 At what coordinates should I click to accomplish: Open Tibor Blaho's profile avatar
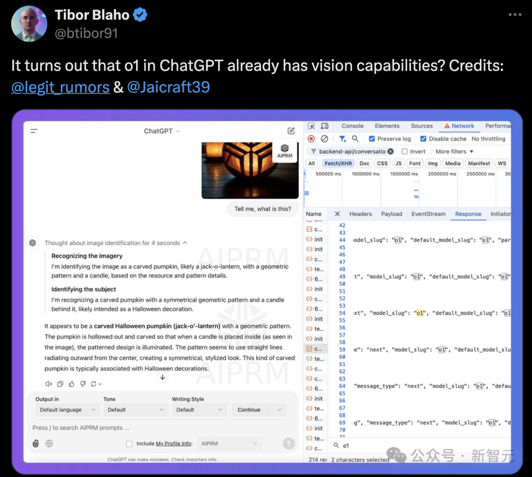[x=29, y=24]
